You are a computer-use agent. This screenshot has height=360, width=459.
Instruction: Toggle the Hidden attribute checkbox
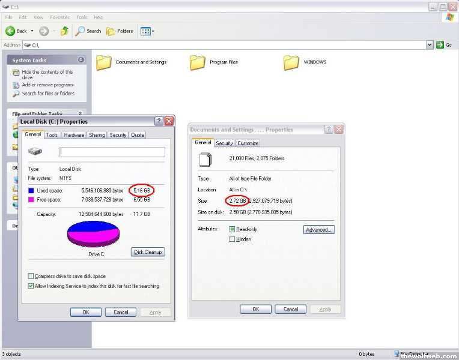pos(233,239)
